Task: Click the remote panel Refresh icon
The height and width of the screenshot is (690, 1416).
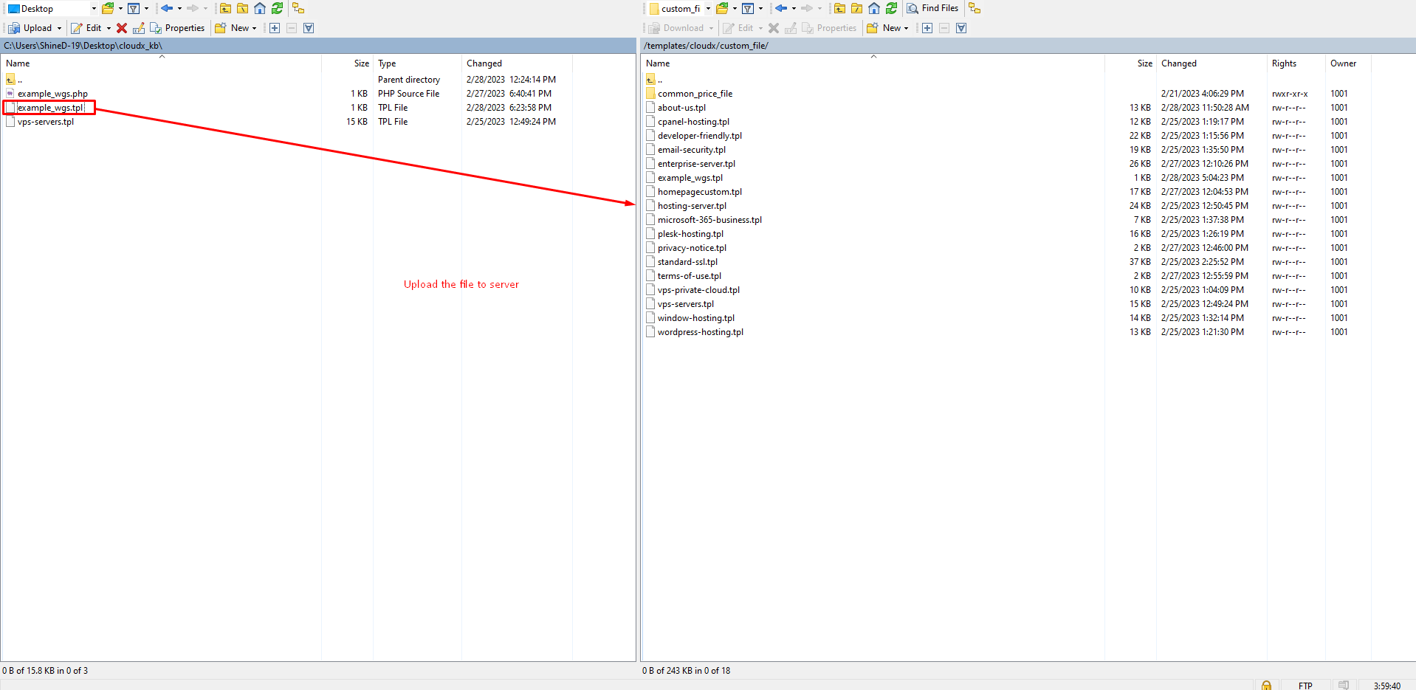Action: click(891, 8)
